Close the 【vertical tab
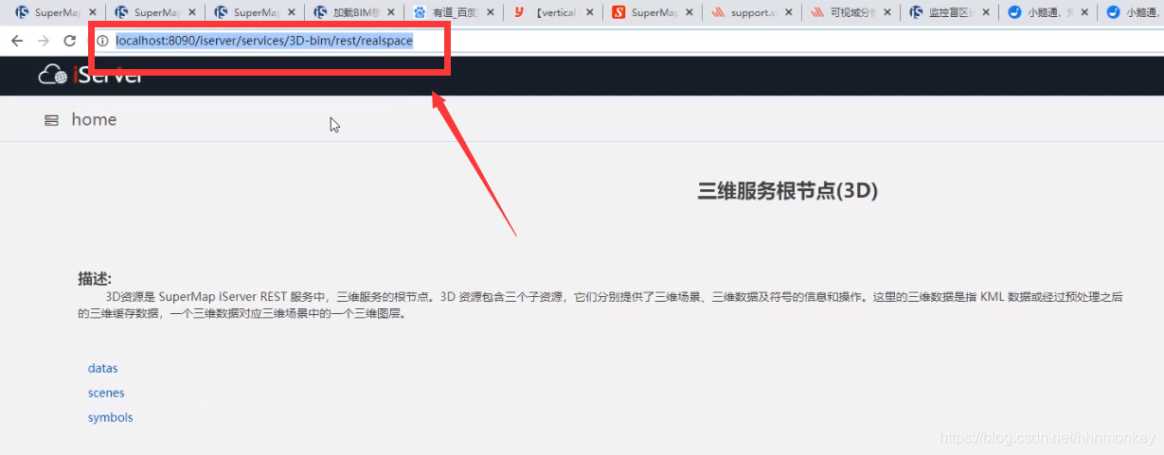The width and height of the screenshot is (1164, 455). [590, 13]
